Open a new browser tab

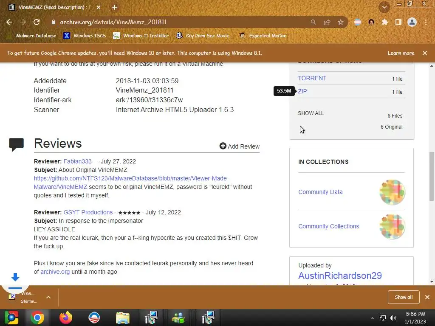click(115, 7)
